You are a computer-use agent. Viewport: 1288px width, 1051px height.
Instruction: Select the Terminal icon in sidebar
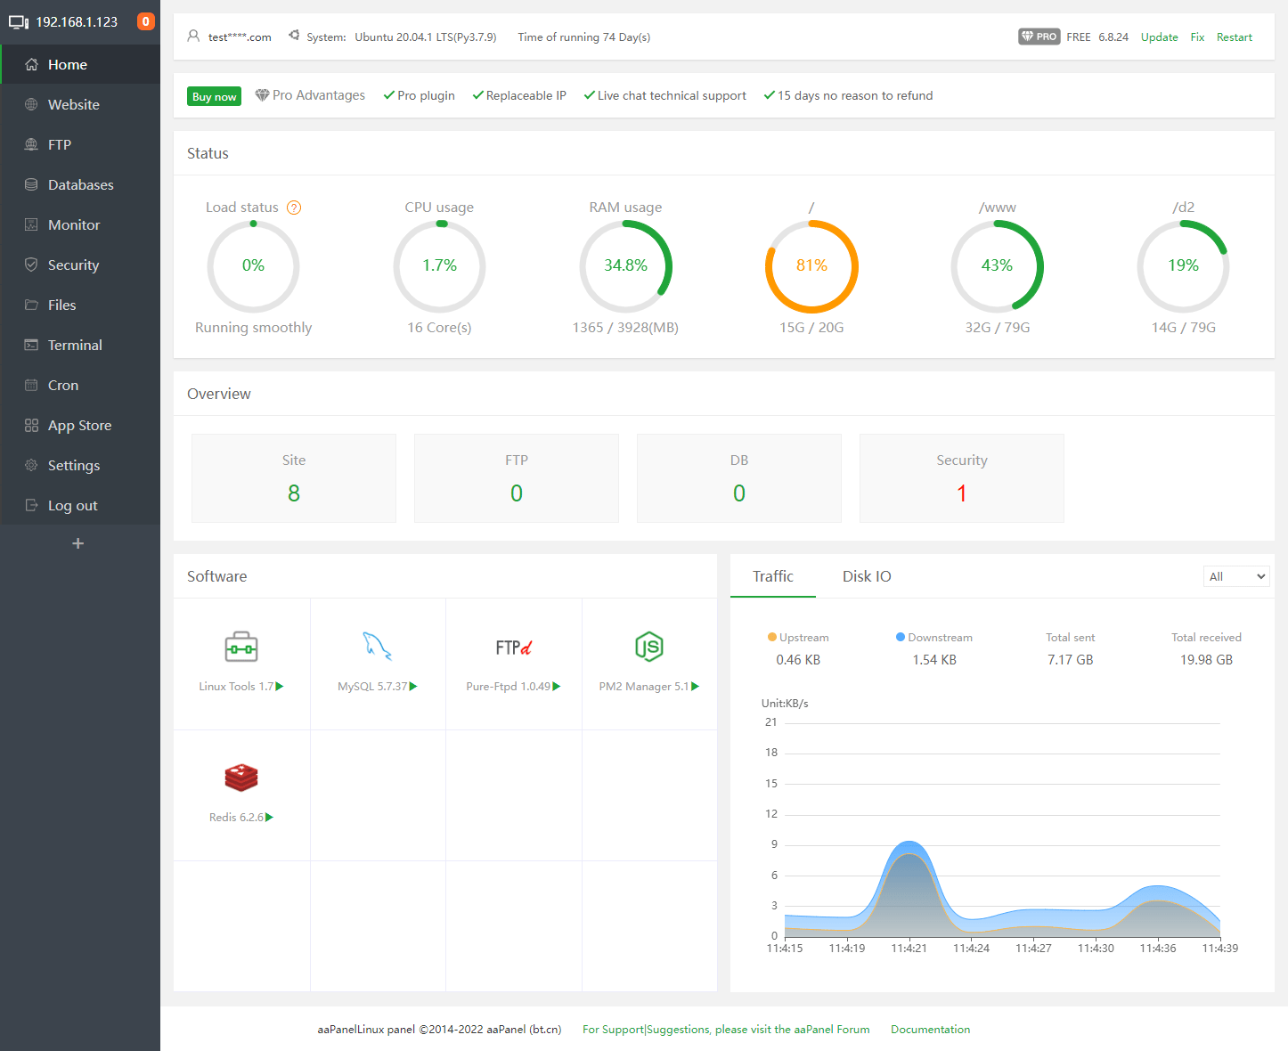click(x=30, y=345)
